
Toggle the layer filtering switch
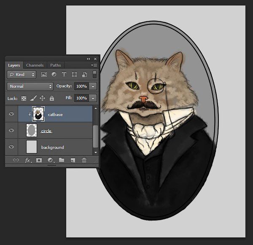tap(95, 74)
